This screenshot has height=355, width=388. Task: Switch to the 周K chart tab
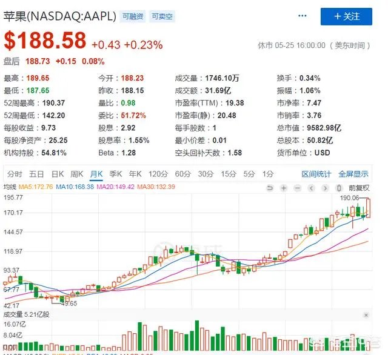(77, 174)
